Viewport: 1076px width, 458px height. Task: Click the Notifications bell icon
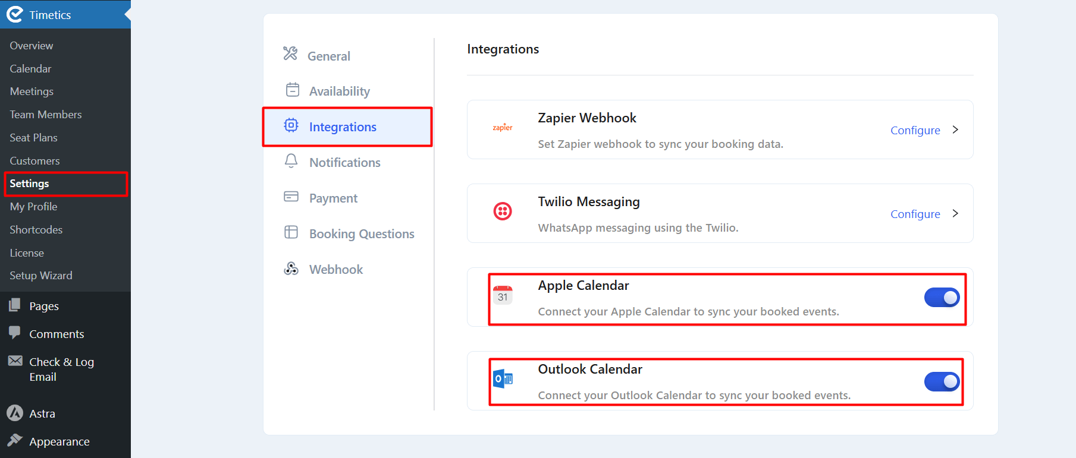coord(291,161)
